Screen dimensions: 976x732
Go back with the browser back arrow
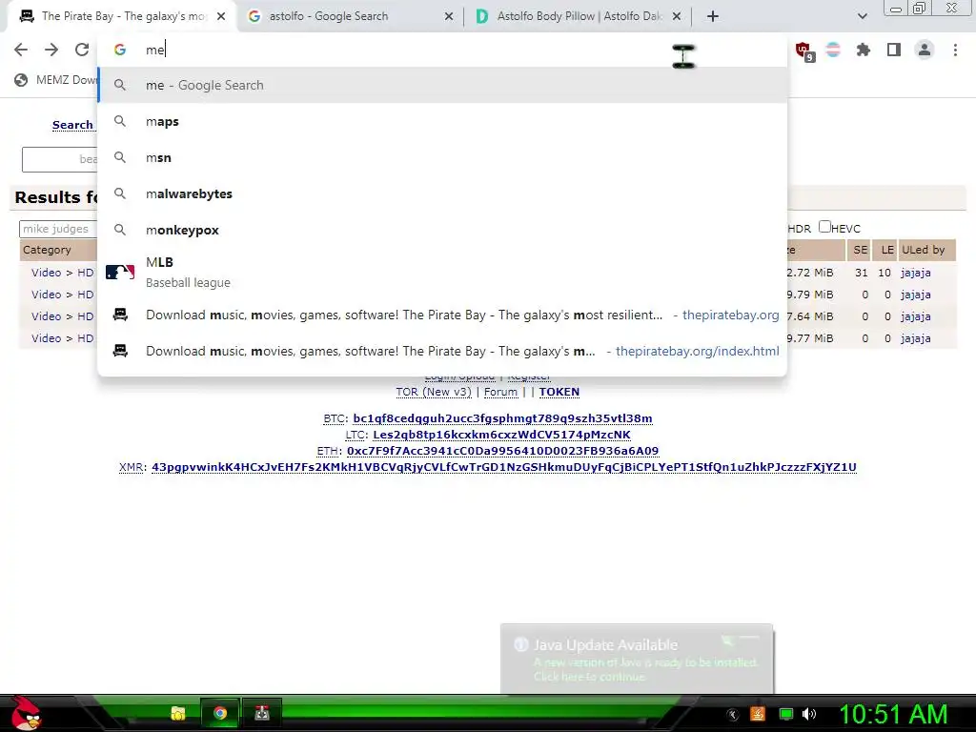click(21, 50)
